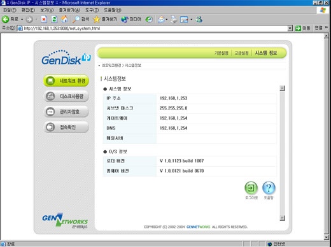The image size is (331, 247).
Task: Click the 메일서버 mail server row label
Action: point(115,138)
